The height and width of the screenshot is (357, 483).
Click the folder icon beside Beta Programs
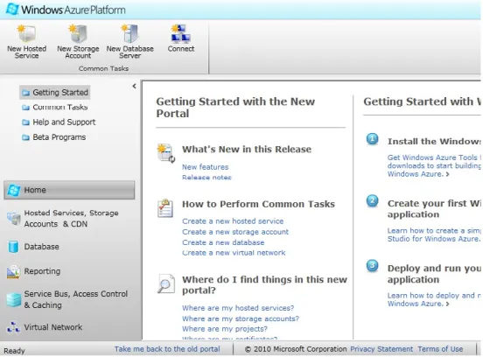[26, 137]
